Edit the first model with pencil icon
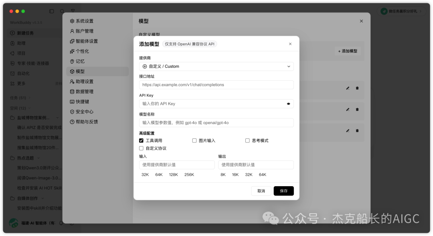This screenshot has height=236, width=433. (x=348, y=88)
